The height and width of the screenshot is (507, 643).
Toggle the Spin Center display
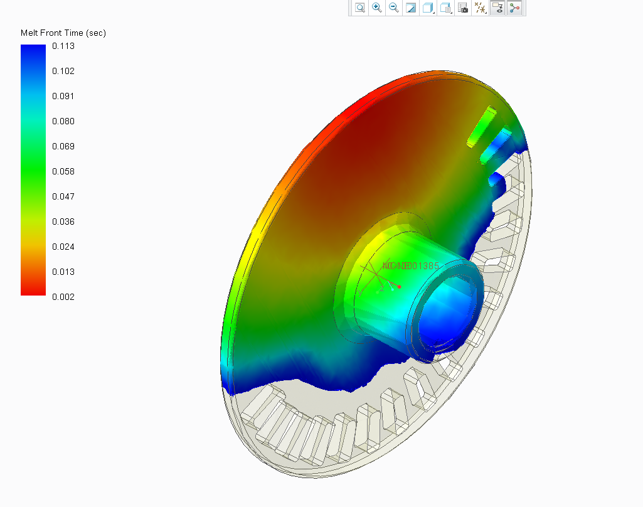point(514,8)
